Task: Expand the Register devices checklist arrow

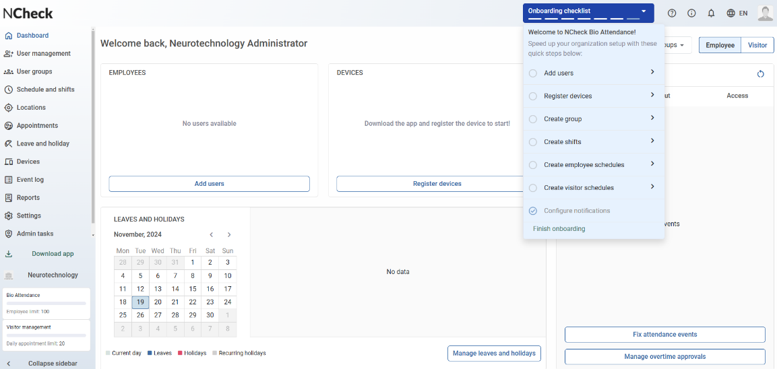Action: point(652,95)
